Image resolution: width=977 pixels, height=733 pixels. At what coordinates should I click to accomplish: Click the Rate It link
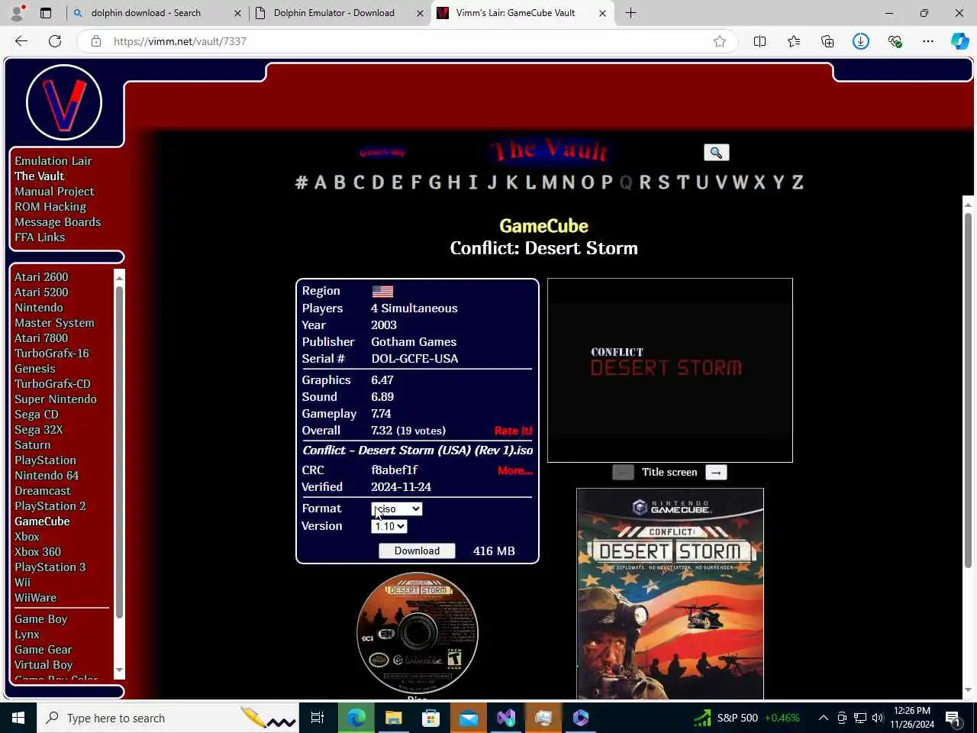[x=513, y=431]
